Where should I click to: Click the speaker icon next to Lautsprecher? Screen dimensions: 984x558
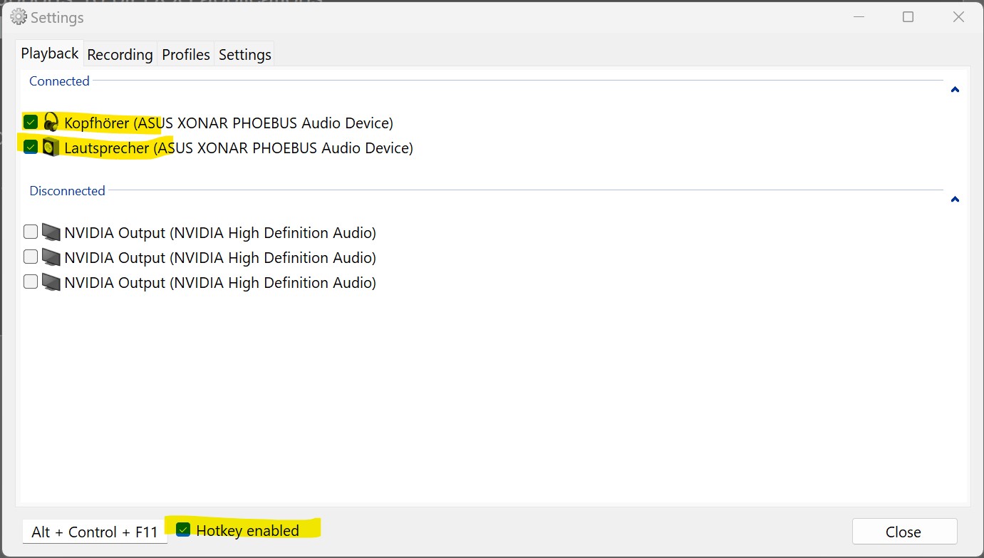pyautogui.click(x=51, y=148)
